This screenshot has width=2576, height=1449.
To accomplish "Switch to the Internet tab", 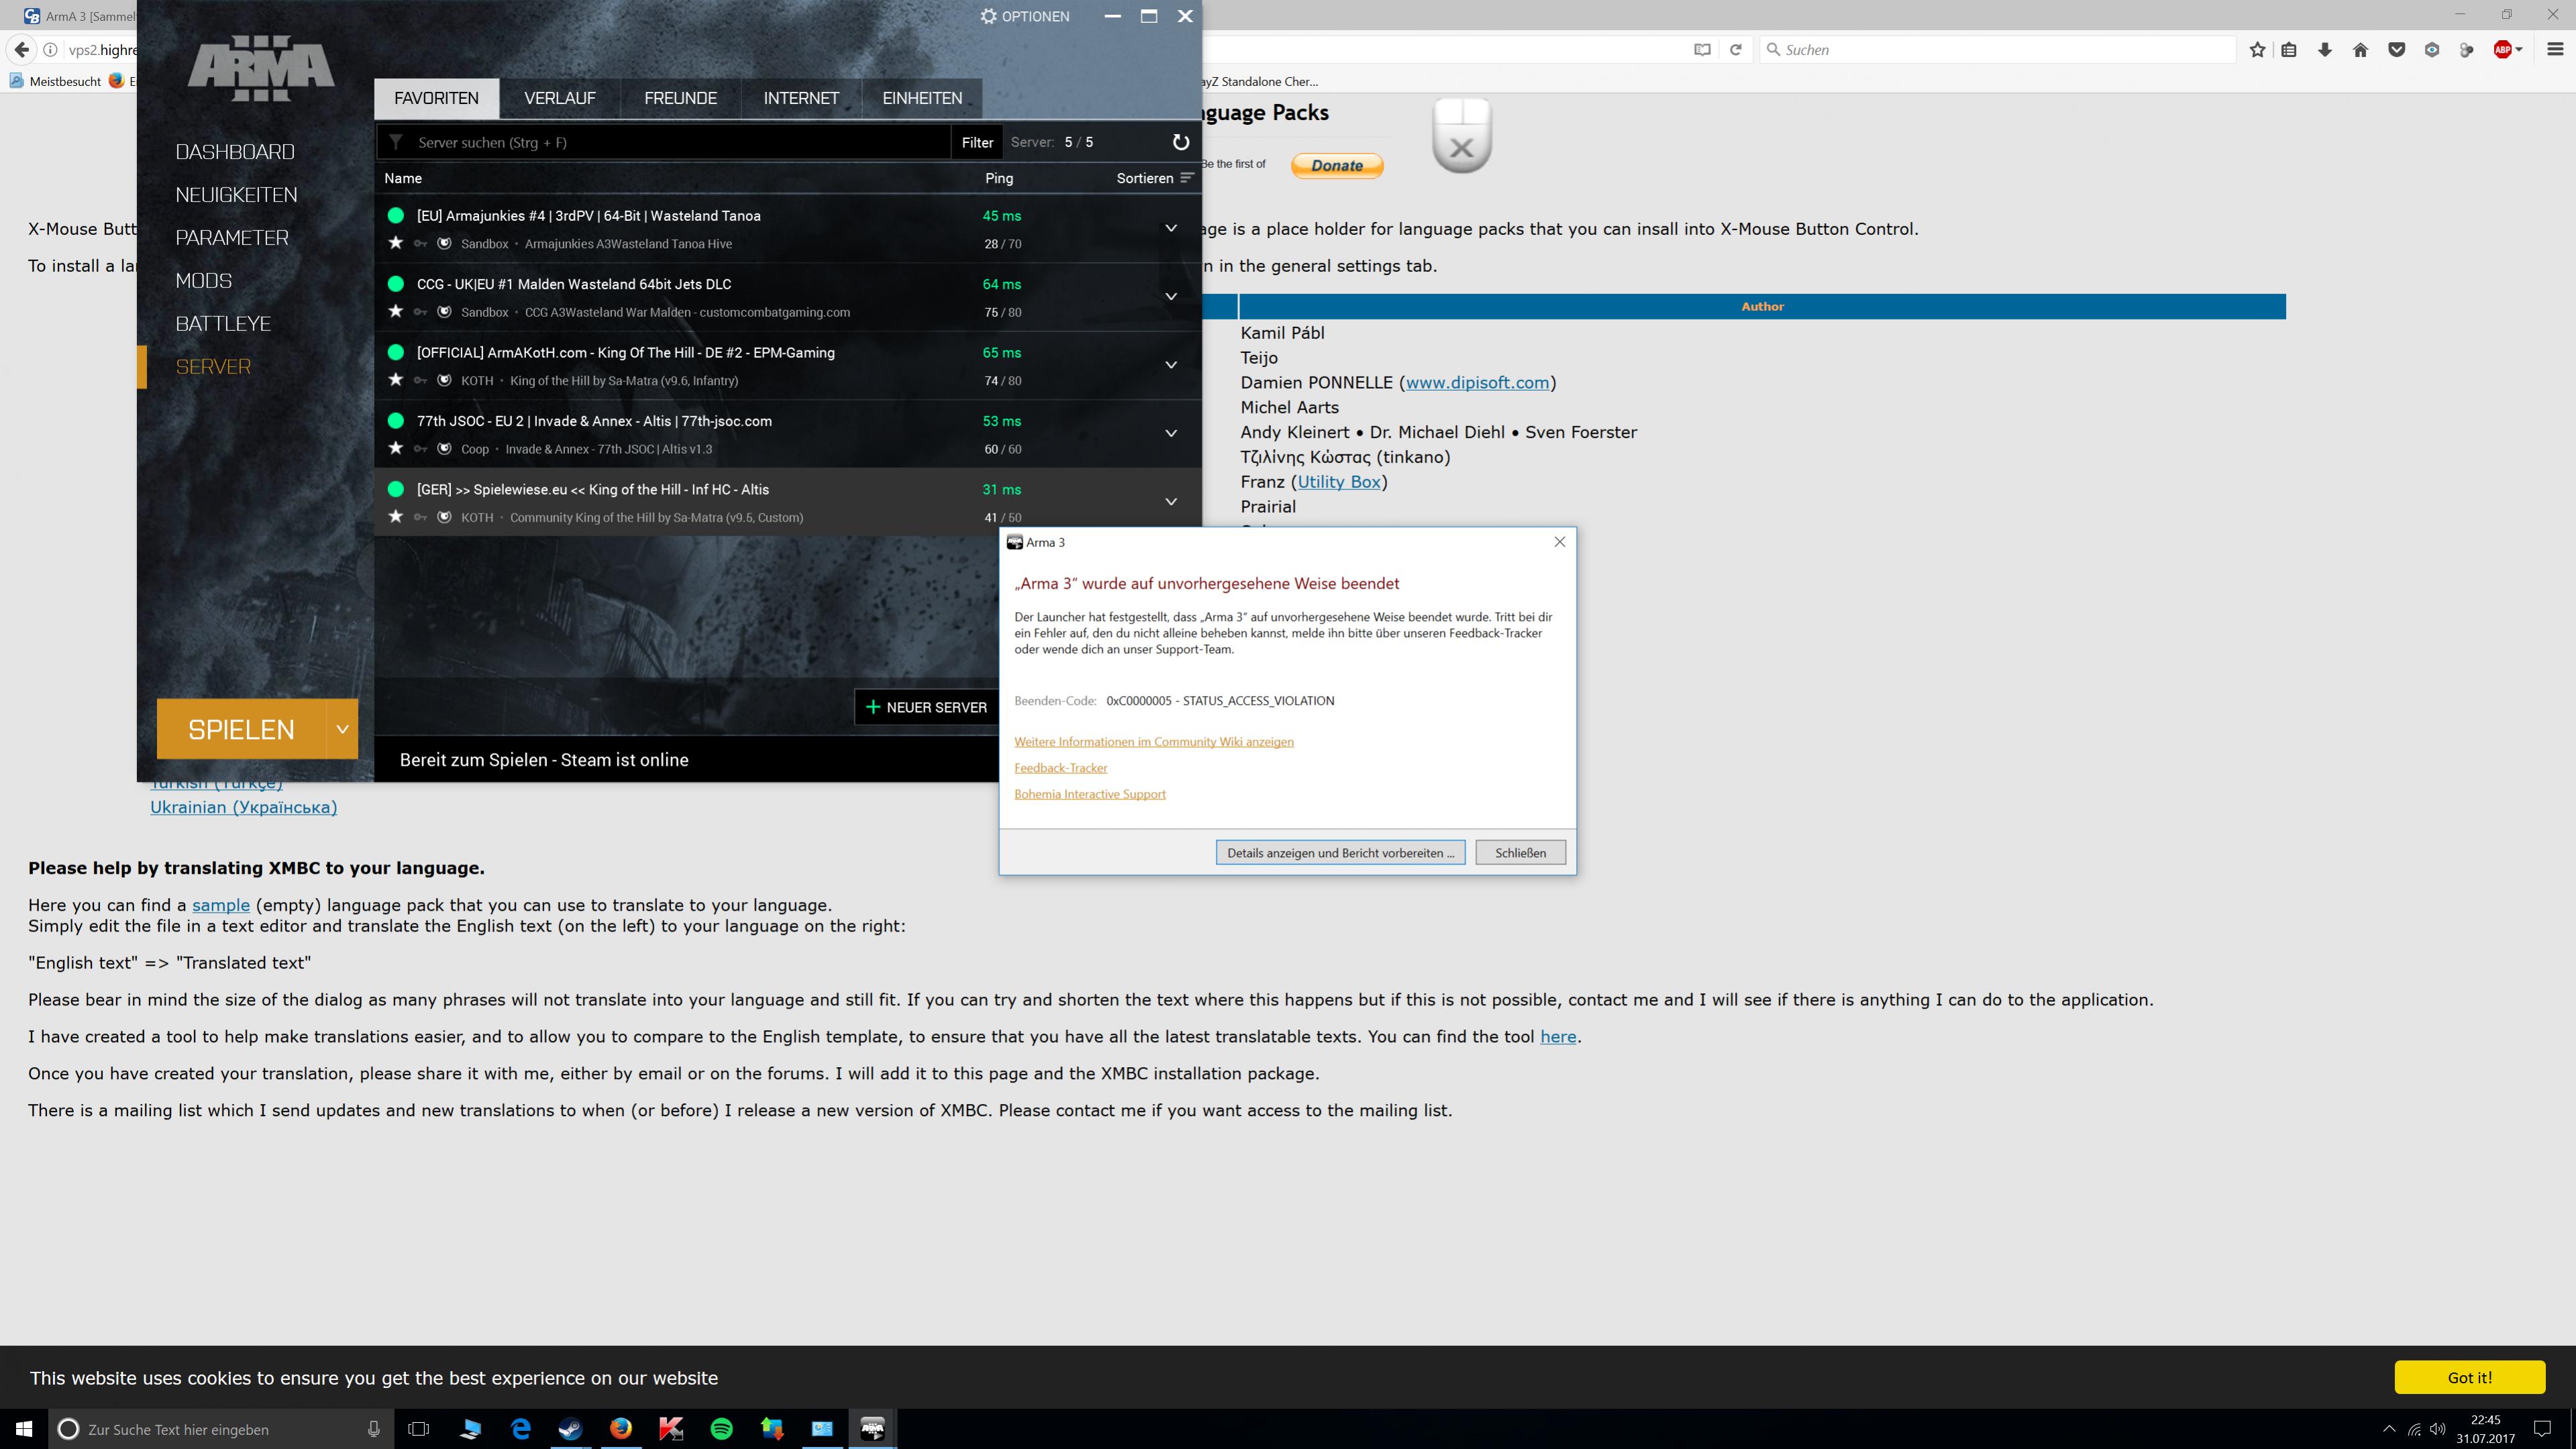I will pyautogui.click(x=800, y=98).
